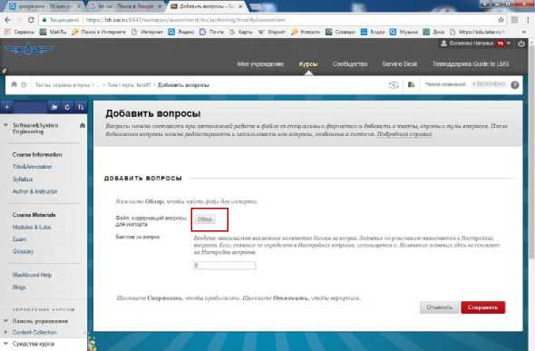Screen dimensions: 535x351
Task: Click the Обзор browse button
Action: (205, 219)
